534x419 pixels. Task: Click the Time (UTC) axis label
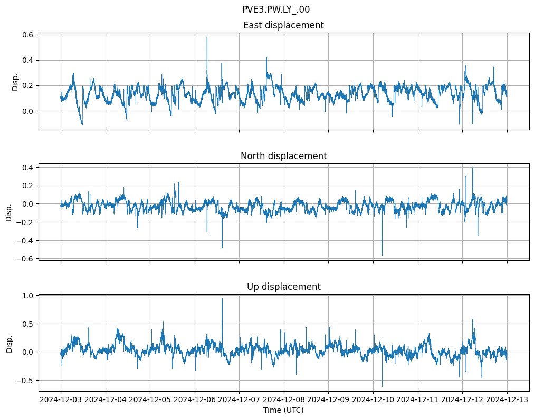coord(283,410)
